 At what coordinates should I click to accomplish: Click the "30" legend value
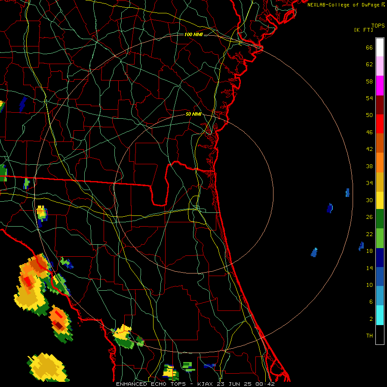[x=369, y=200]
